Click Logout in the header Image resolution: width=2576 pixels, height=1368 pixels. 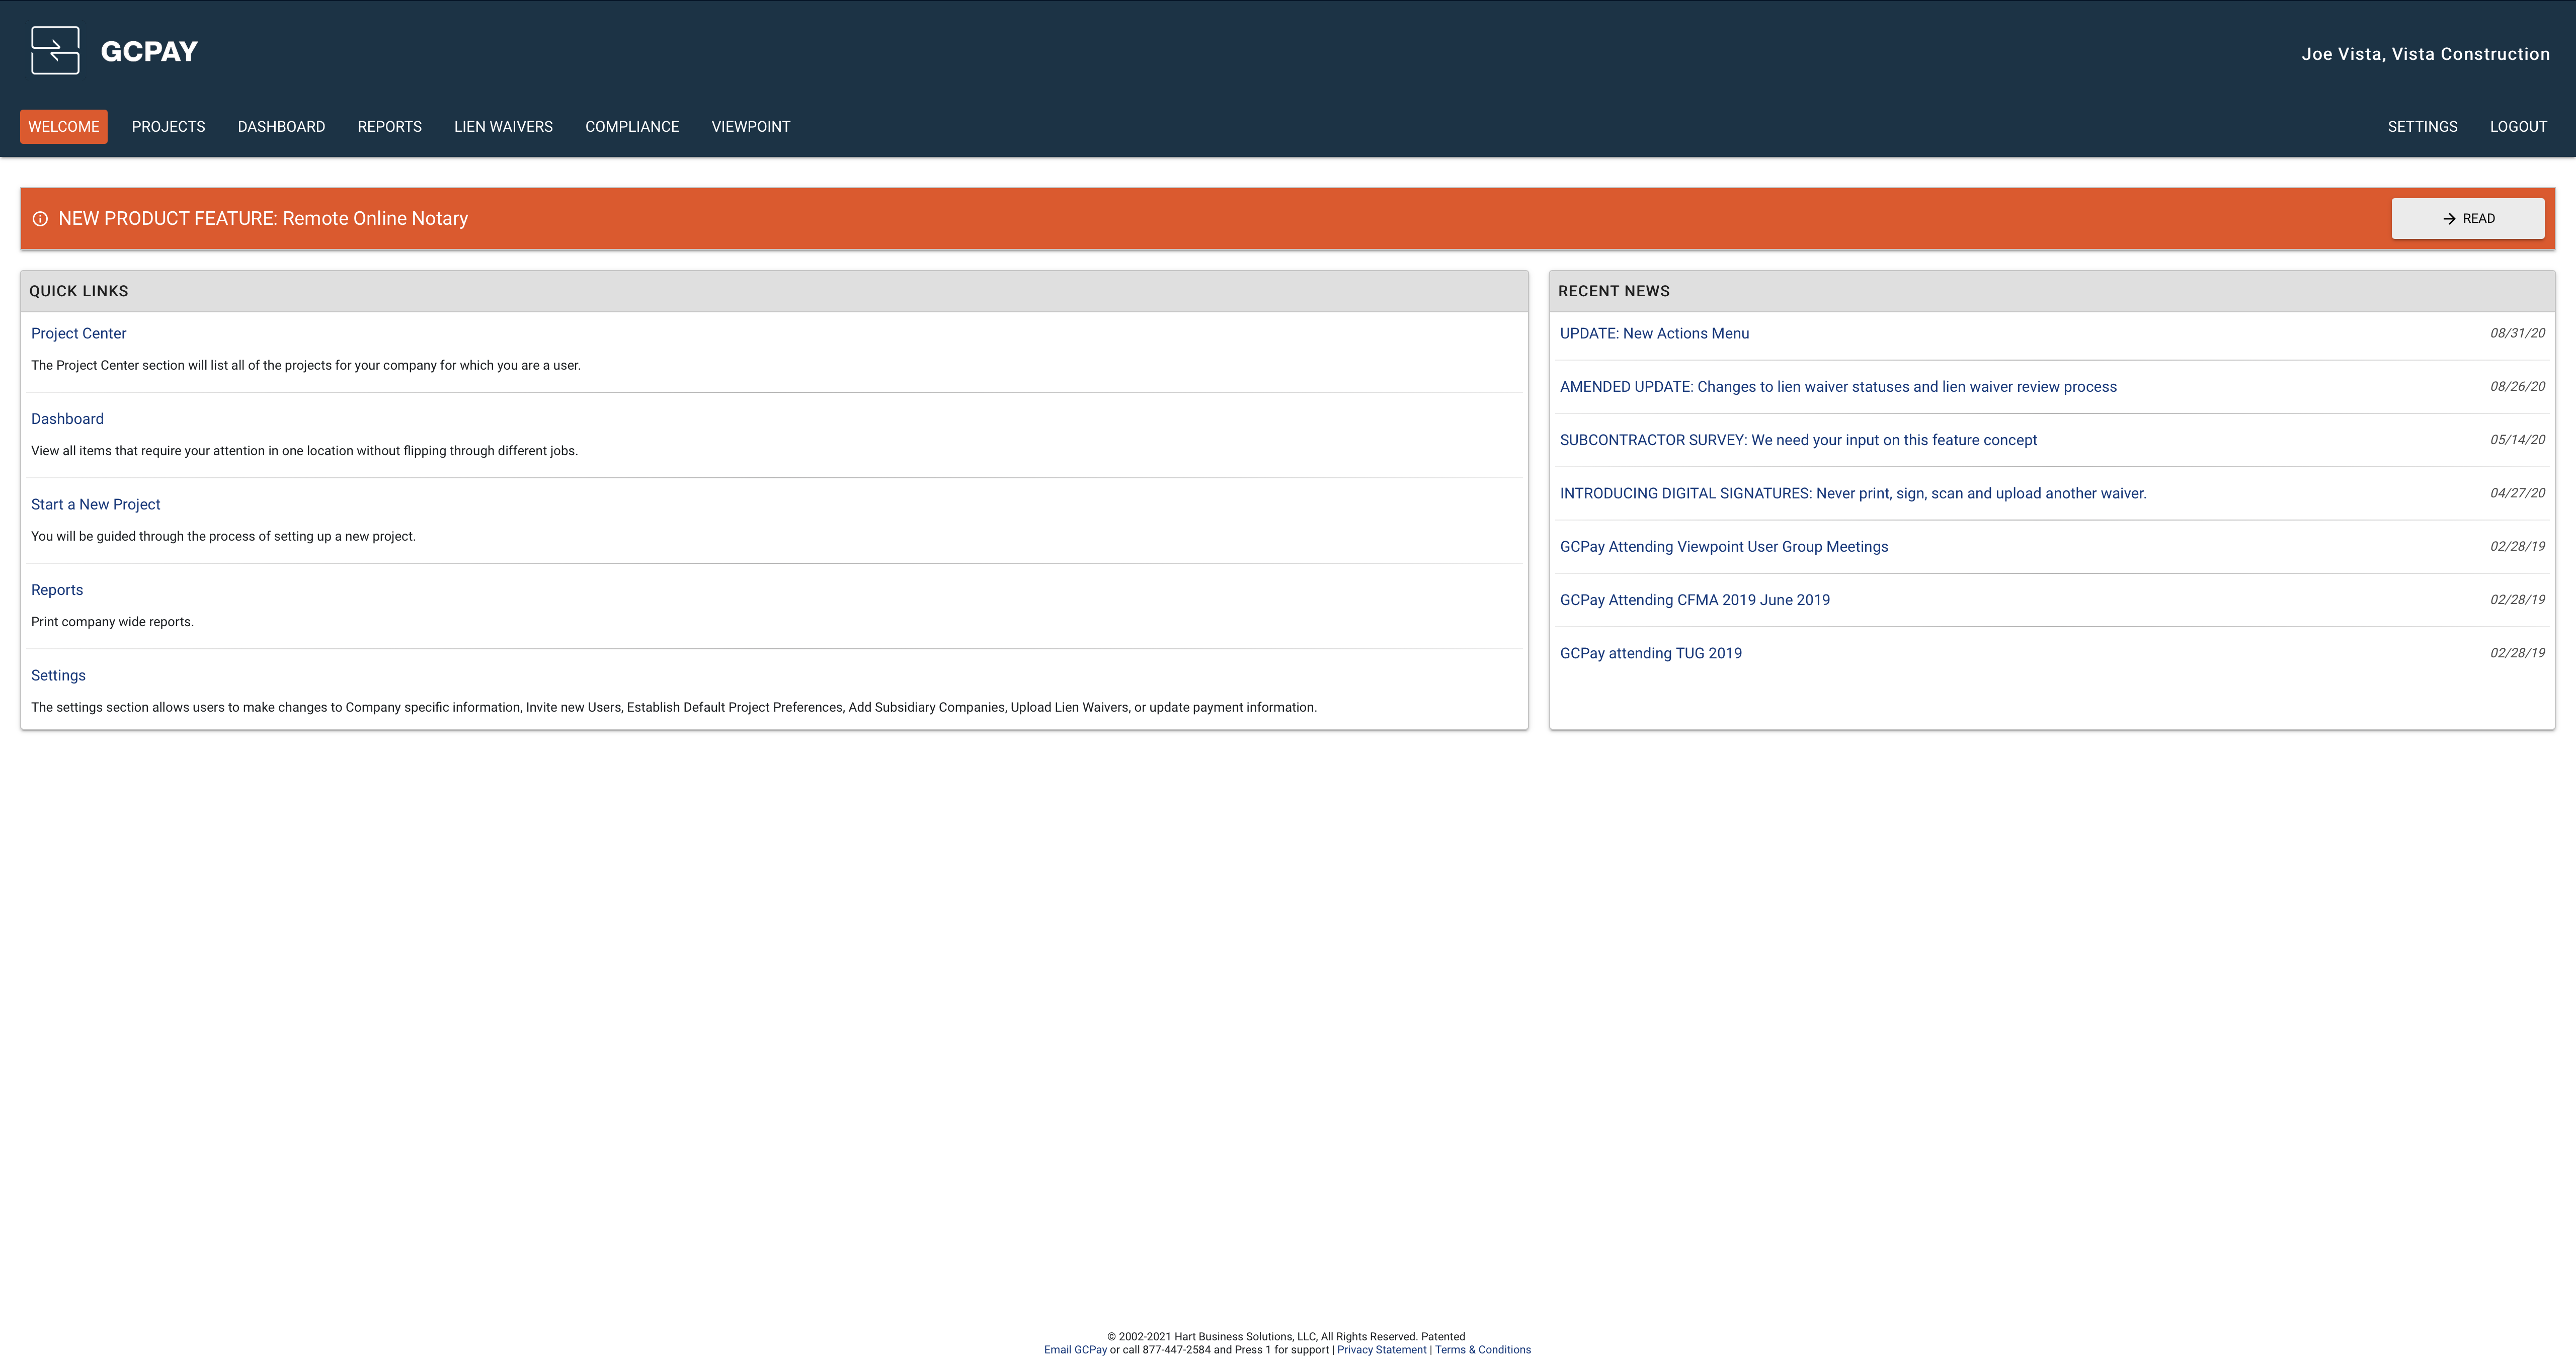(x=2518, y=127)
